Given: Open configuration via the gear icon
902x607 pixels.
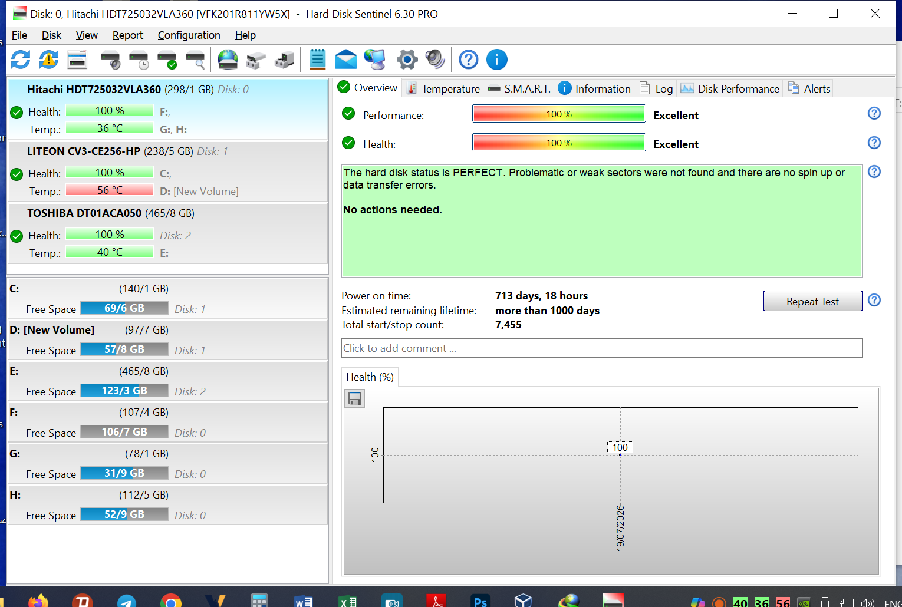Looking at the screenshot, I should pyautogui.click(x=407, y=60).
